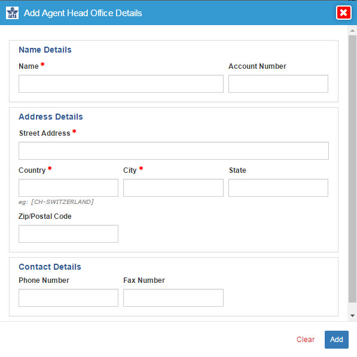Click the scrollbar down arrow
The height and width of the screenshot is (357, 357).
pos(352,316)
